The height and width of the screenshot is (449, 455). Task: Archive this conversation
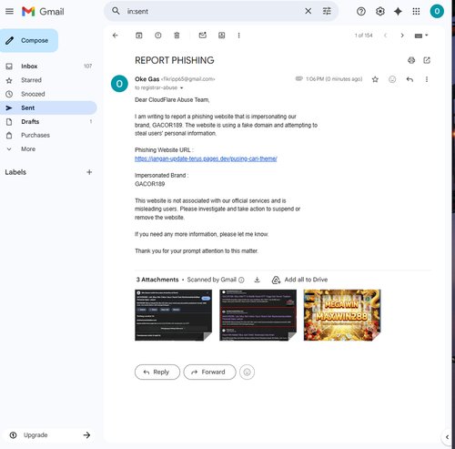click(139, 36)
